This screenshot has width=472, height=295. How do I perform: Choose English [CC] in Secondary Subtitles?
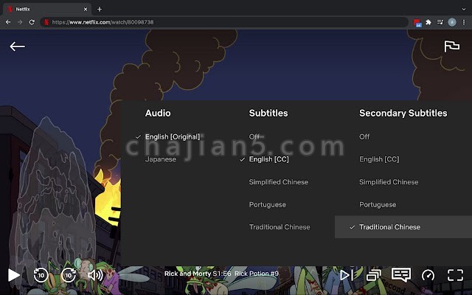pos(379,159)
